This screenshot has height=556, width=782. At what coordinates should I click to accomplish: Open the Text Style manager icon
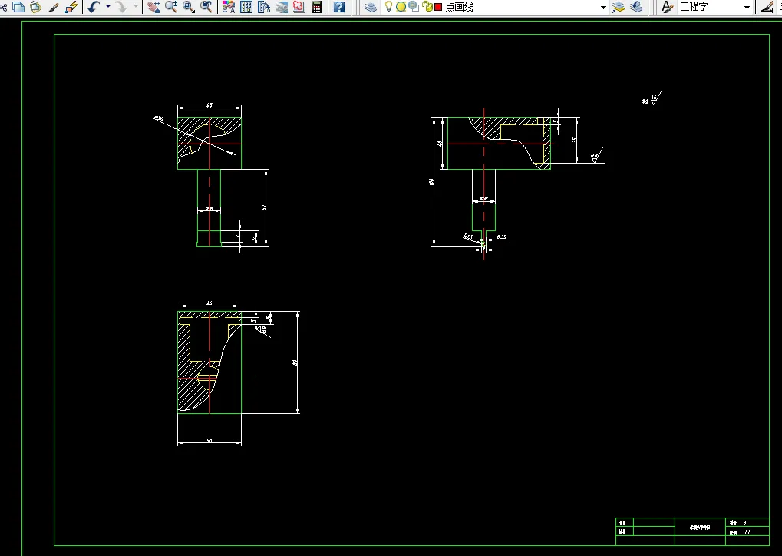pyautogui.click(x=667, y=7)
